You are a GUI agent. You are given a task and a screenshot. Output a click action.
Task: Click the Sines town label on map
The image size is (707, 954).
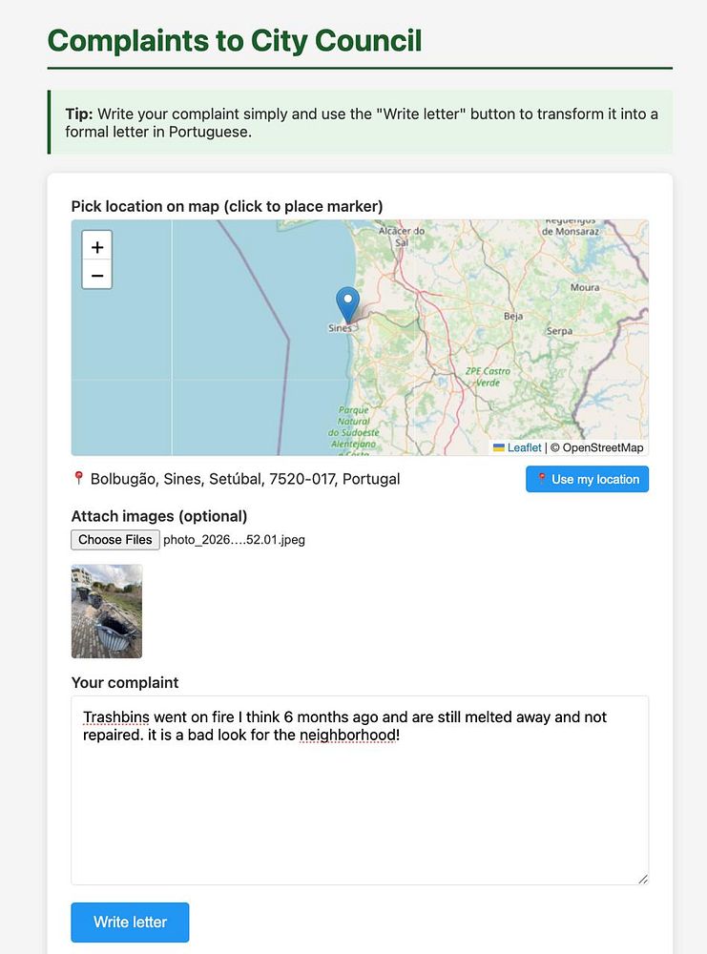[x=340, y=328]
